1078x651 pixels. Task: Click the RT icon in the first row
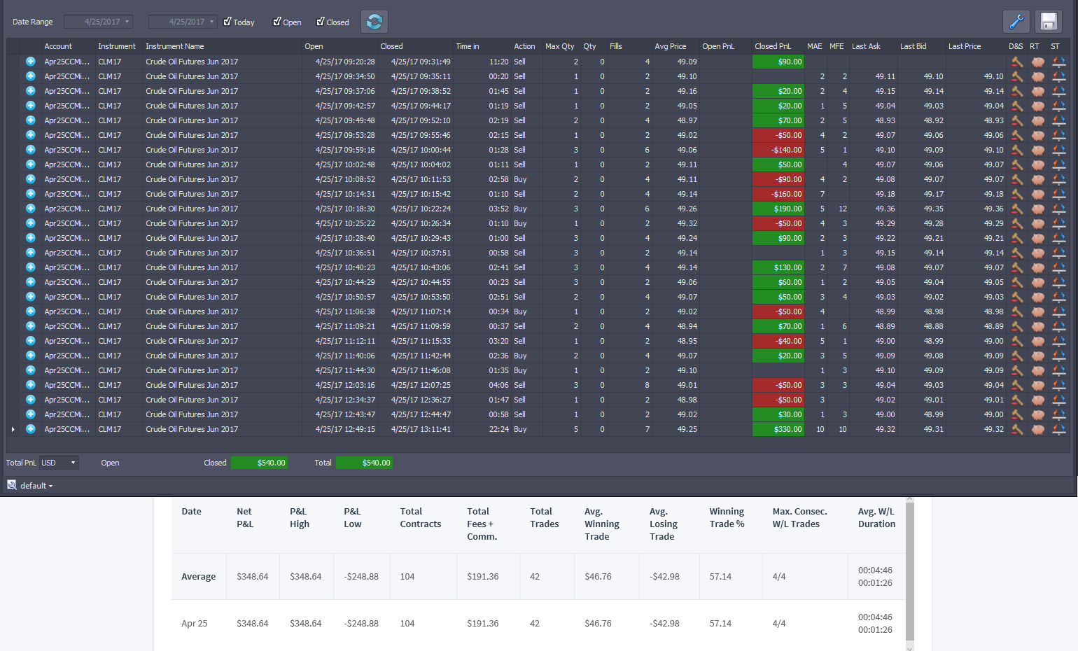[1037, 62]
